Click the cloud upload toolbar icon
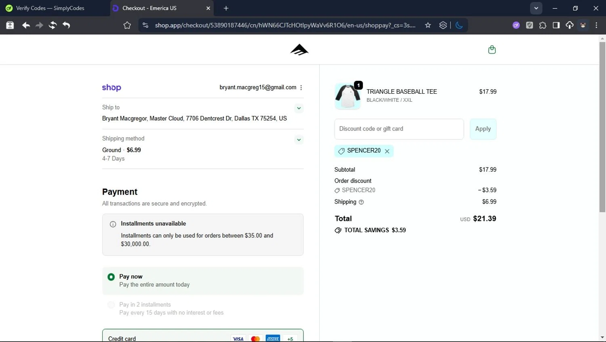The image size is (606, 342). point(569,25)
